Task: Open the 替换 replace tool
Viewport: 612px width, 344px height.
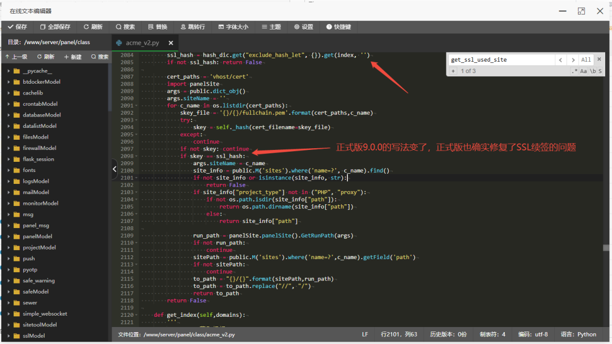Action: click(158, 27)
